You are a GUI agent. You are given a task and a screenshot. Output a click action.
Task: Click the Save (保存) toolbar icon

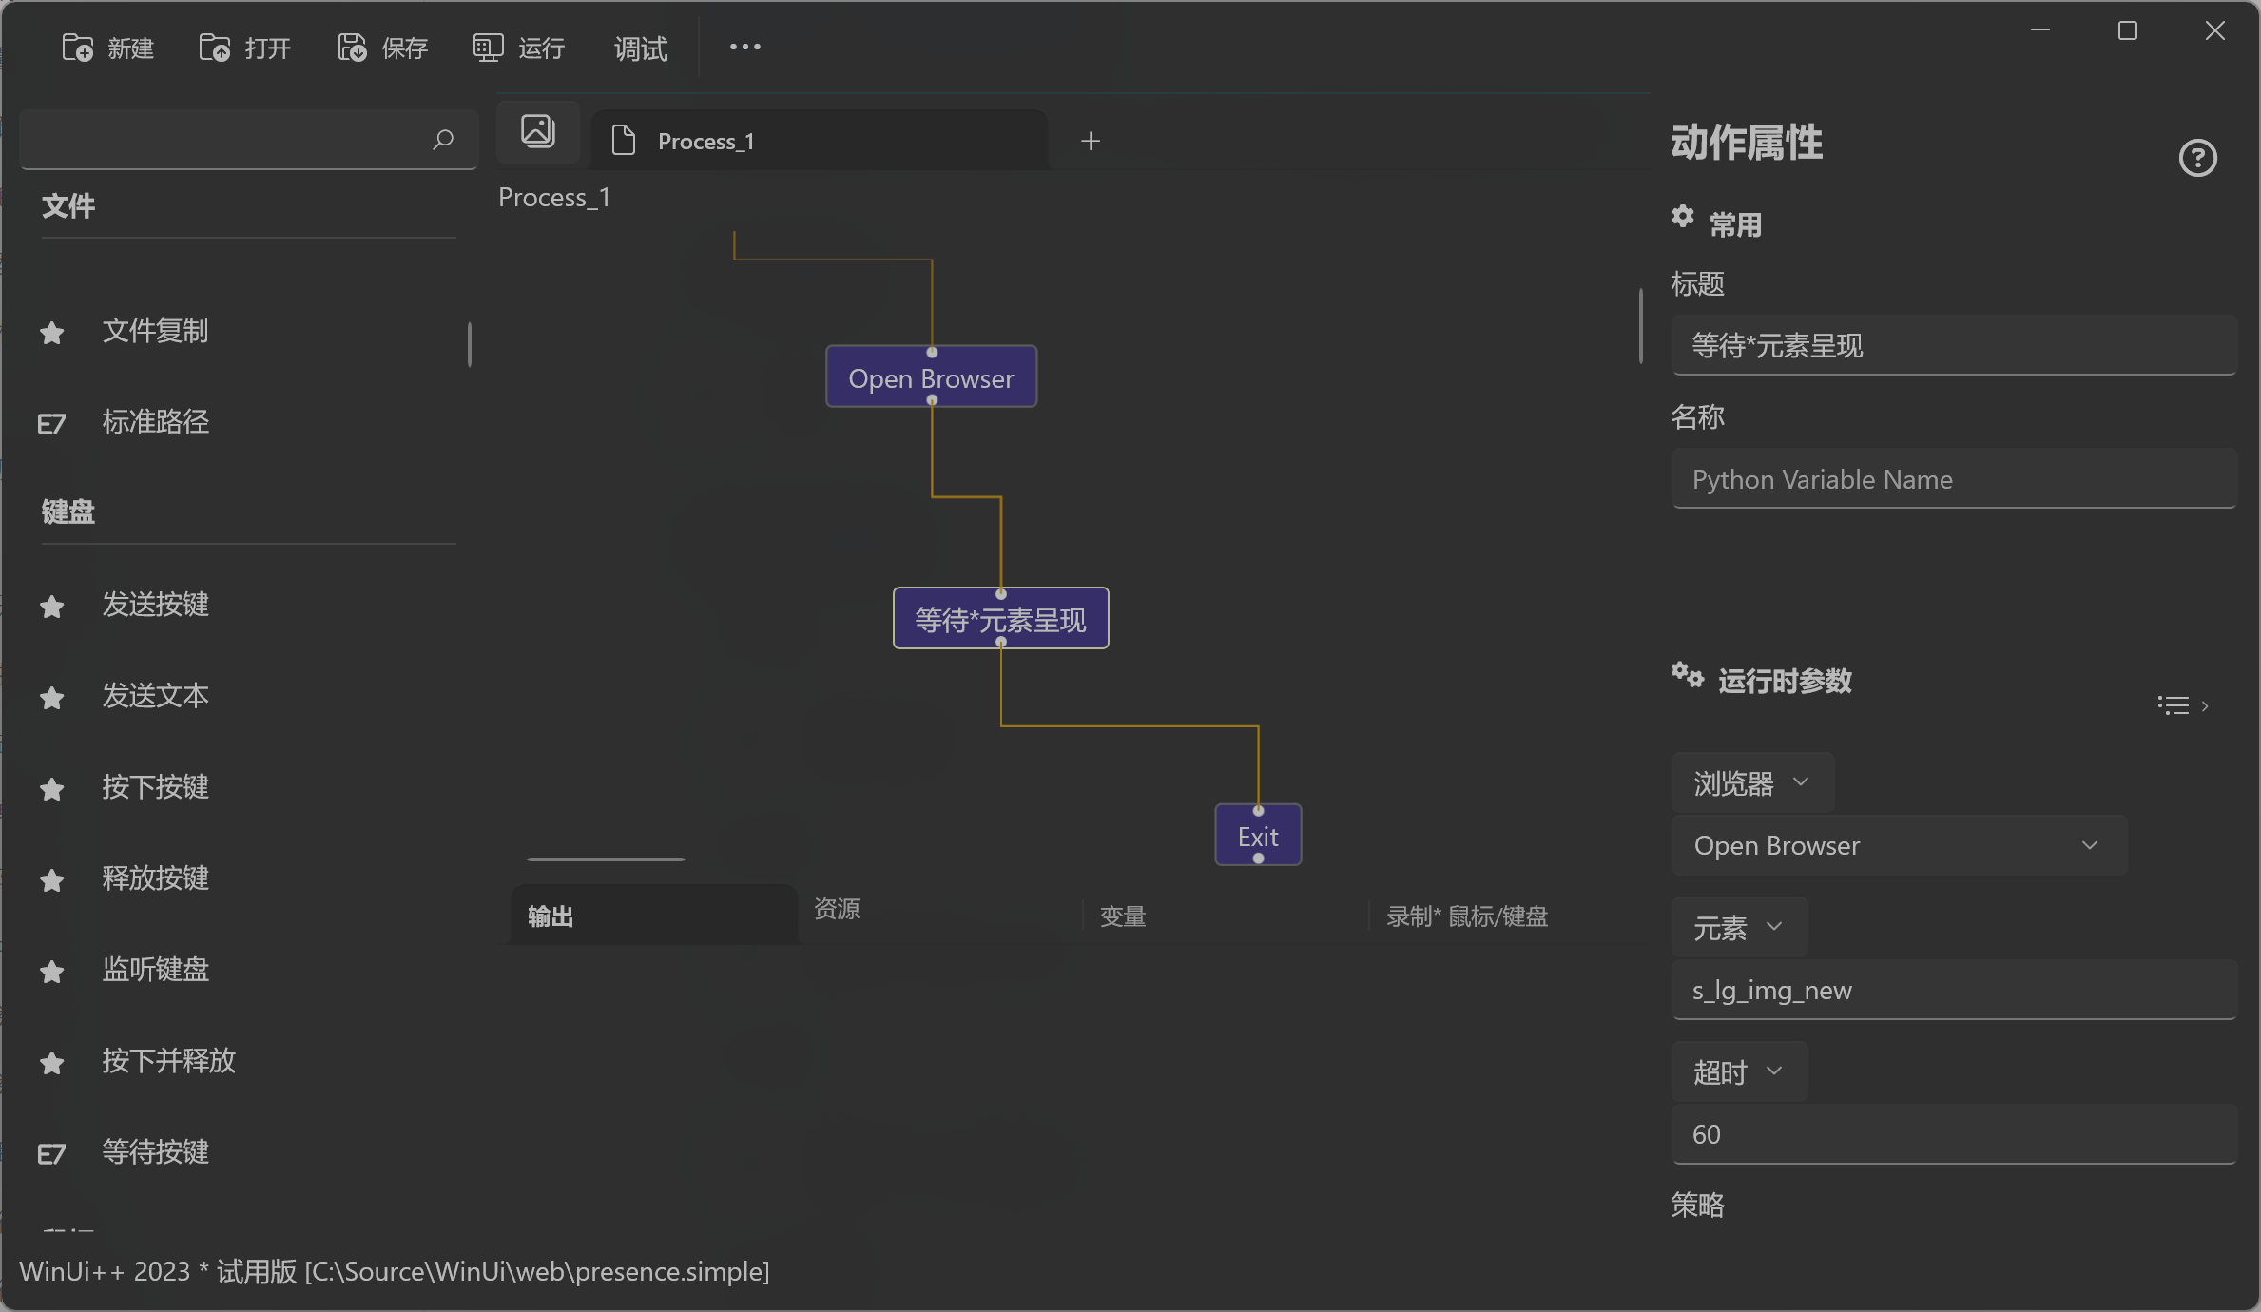point(352,48)
